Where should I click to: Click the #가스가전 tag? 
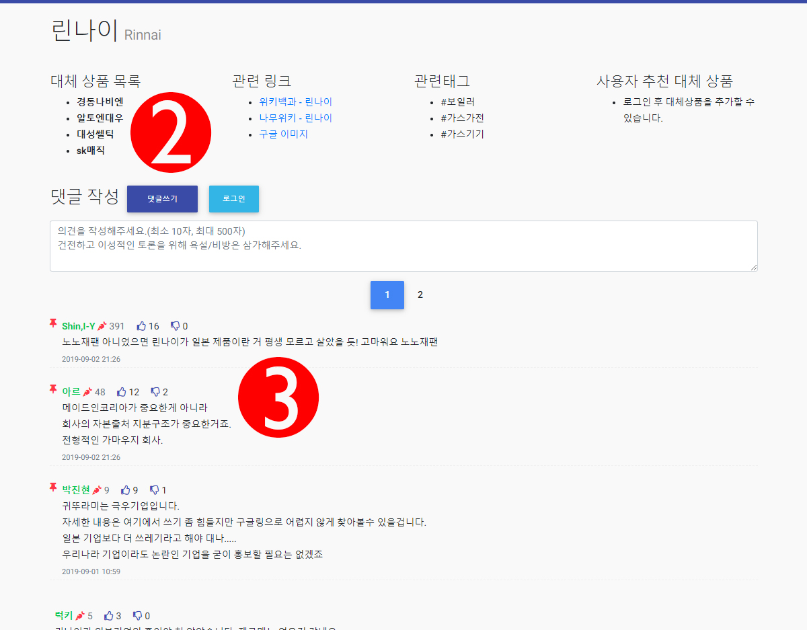(x=463, y=118)
